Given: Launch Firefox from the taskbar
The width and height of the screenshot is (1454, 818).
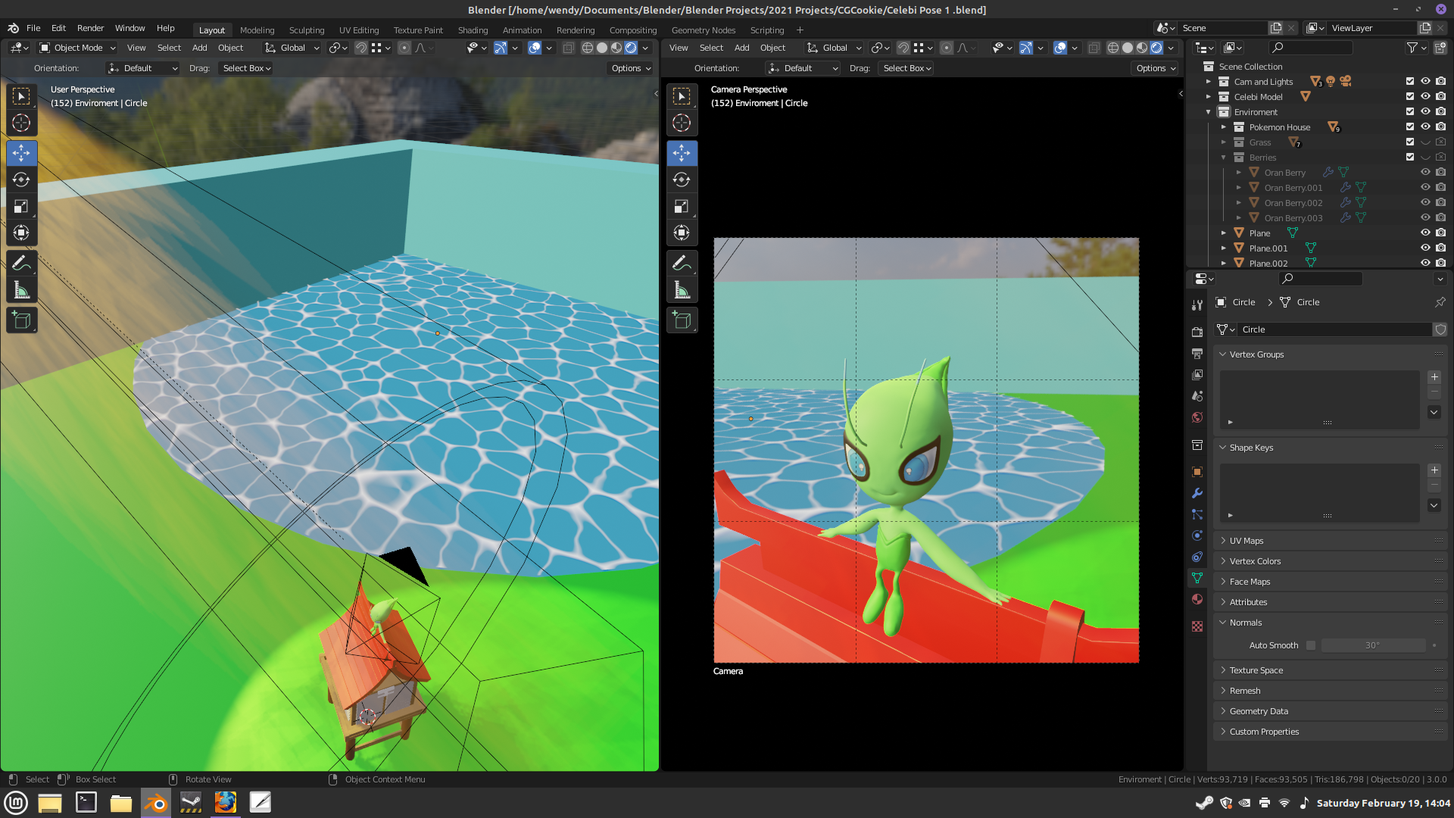Looking at the screenshot, I should (225, 802).
